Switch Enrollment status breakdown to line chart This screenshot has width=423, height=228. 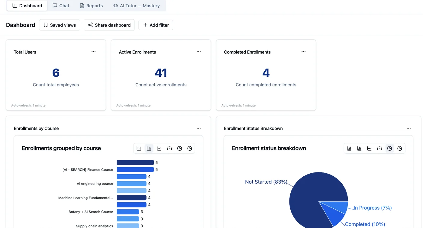tap(369, 148)
